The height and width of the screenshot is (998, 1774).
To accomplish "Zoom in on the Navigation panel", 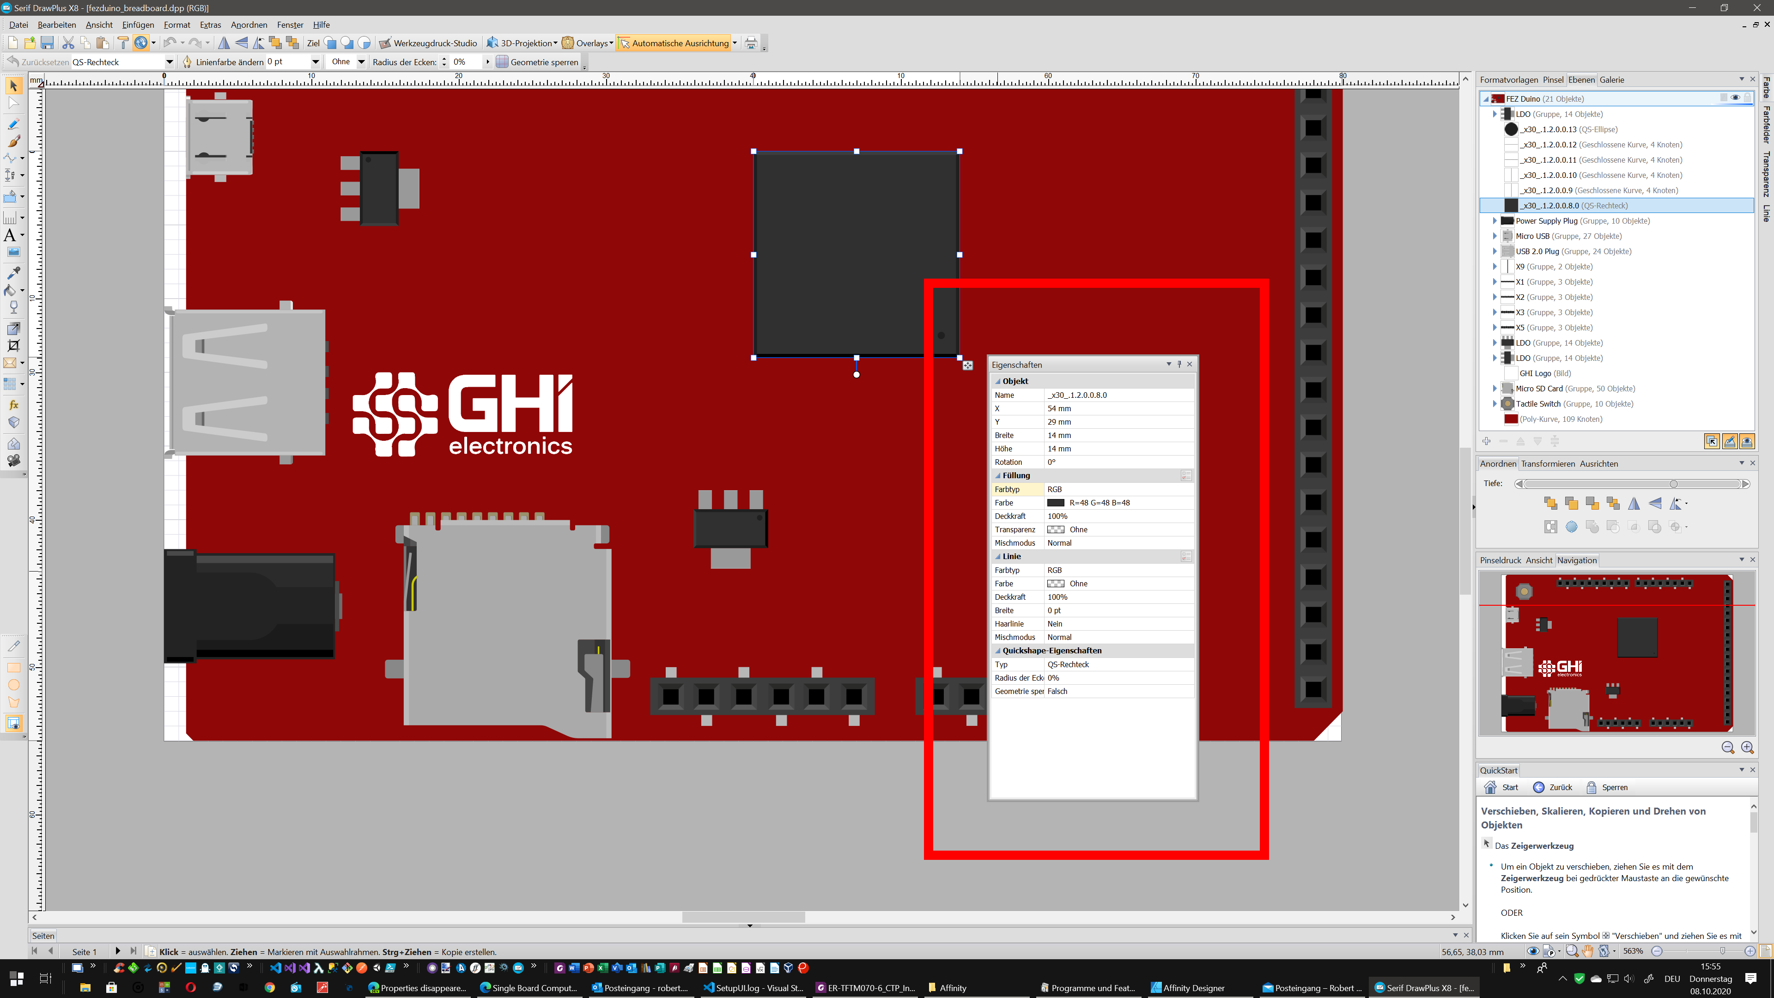I will click(x=1747, y=747).
